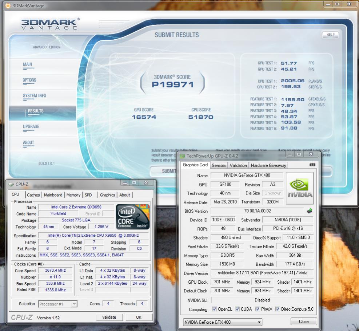Click the Validate button in CPU-Z

point(109,317)
